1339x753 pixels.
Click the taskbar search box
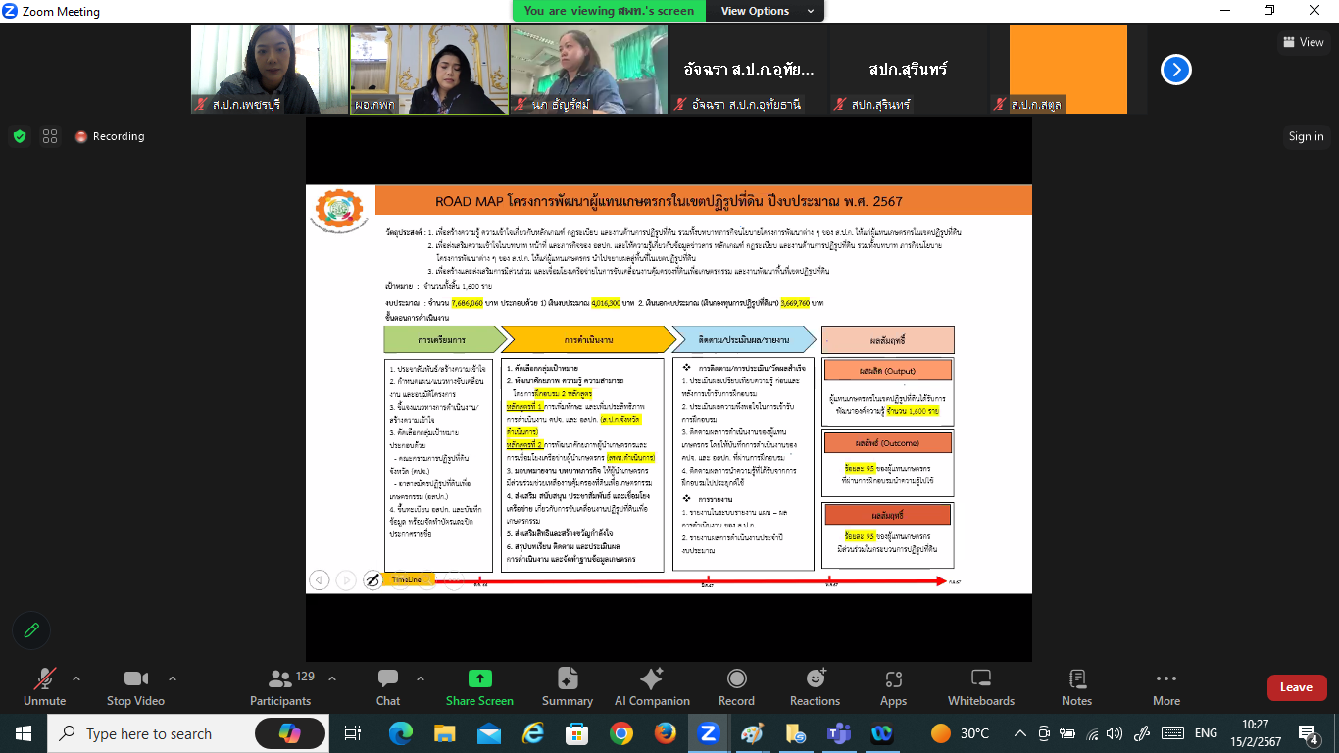(188, 733)
